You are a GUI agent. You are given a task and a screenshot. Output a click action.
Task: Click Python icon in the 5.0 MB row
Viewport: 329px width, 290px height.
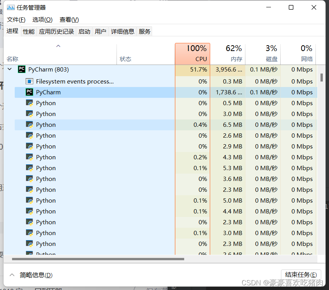(x=29, y=200)
